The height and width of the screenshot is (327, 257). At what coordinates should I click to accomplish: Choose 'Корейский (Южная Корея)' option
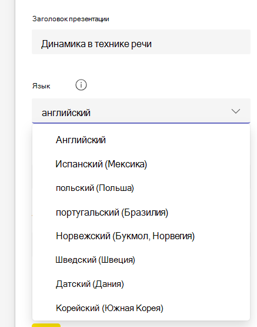pyautogui.click(x=141, y=308)
